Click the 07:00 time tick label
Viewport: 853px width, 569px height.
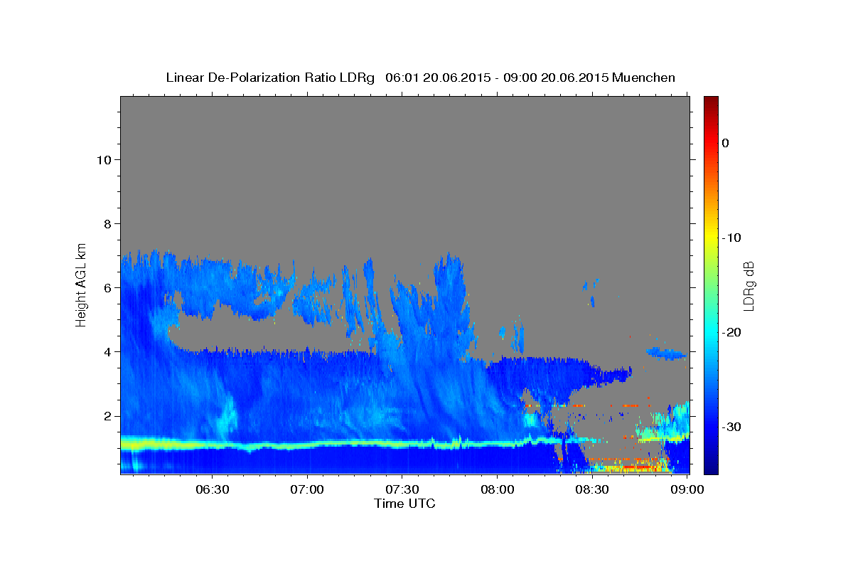point(307,490)
